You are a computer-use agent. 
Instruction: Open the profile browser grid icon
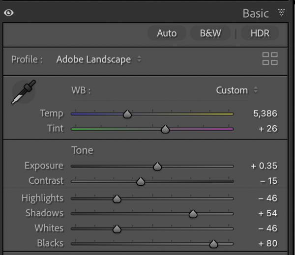(270, 58)
